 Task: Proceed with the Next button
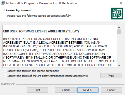88,90
